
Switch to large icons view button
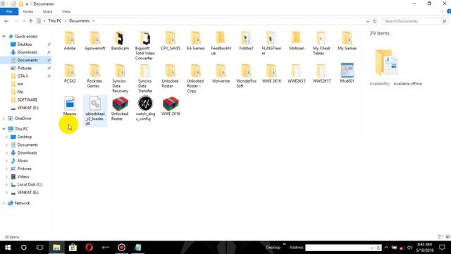pyautogui.click(x=447, y=237)
